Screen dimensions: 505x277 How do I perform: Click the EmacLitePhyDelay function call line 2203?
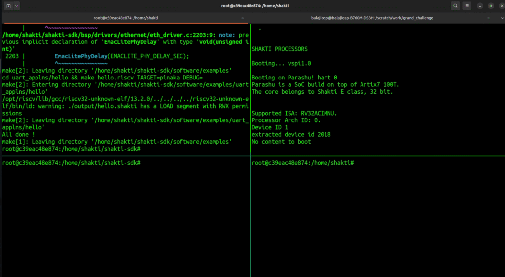coord(122,56)
